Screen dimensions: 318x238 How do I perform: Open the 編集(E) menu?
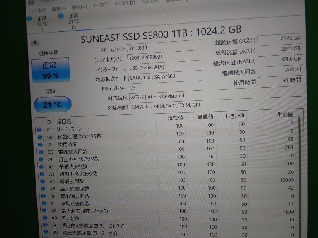pyautogui.click(x=59, y=9)
